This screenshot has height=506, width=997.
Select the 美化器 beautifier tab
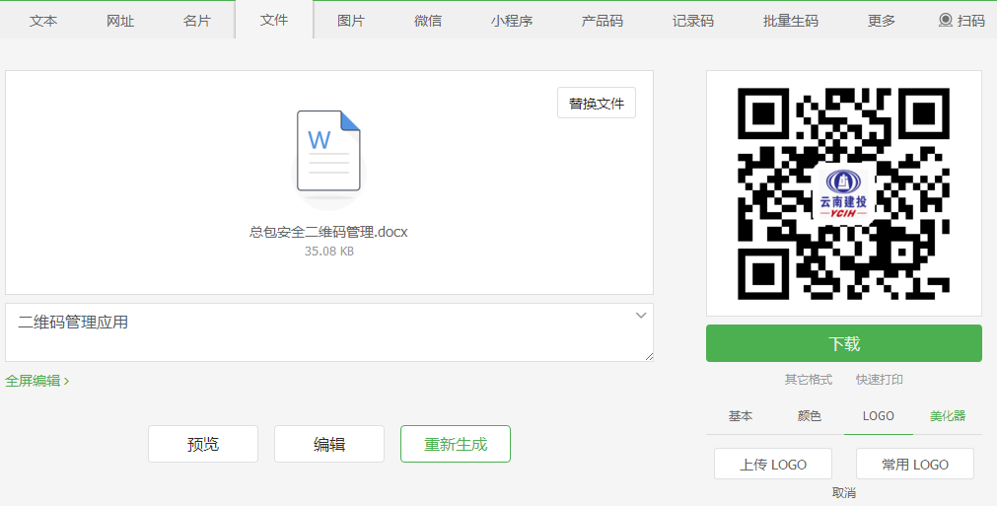(x=948, y=416)
